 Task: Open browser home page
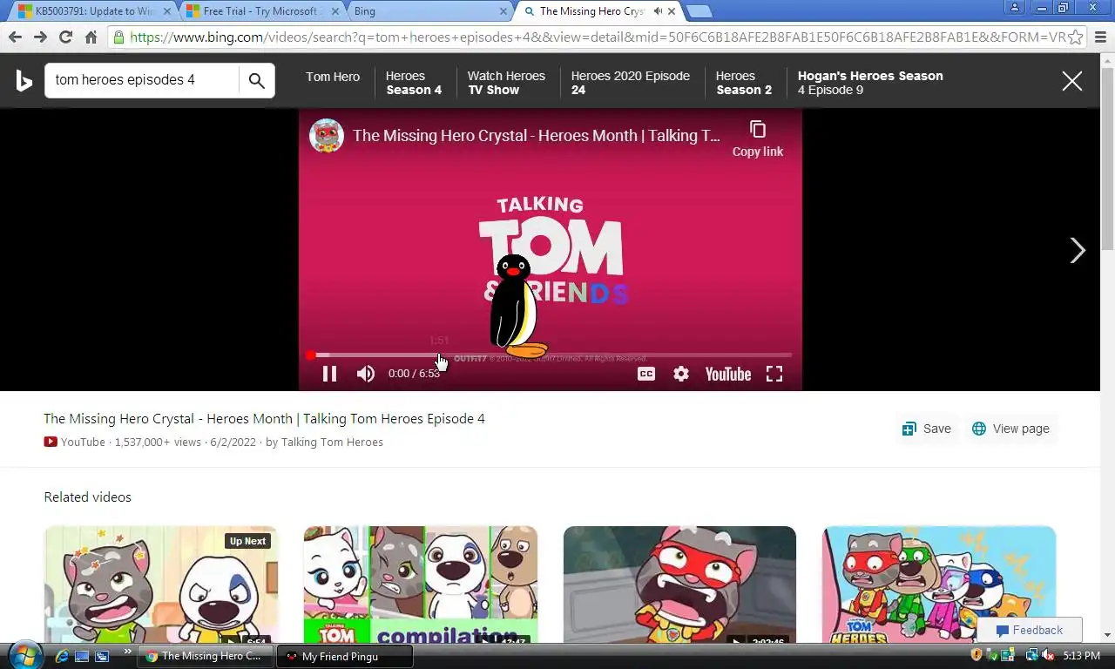(91, 37)
